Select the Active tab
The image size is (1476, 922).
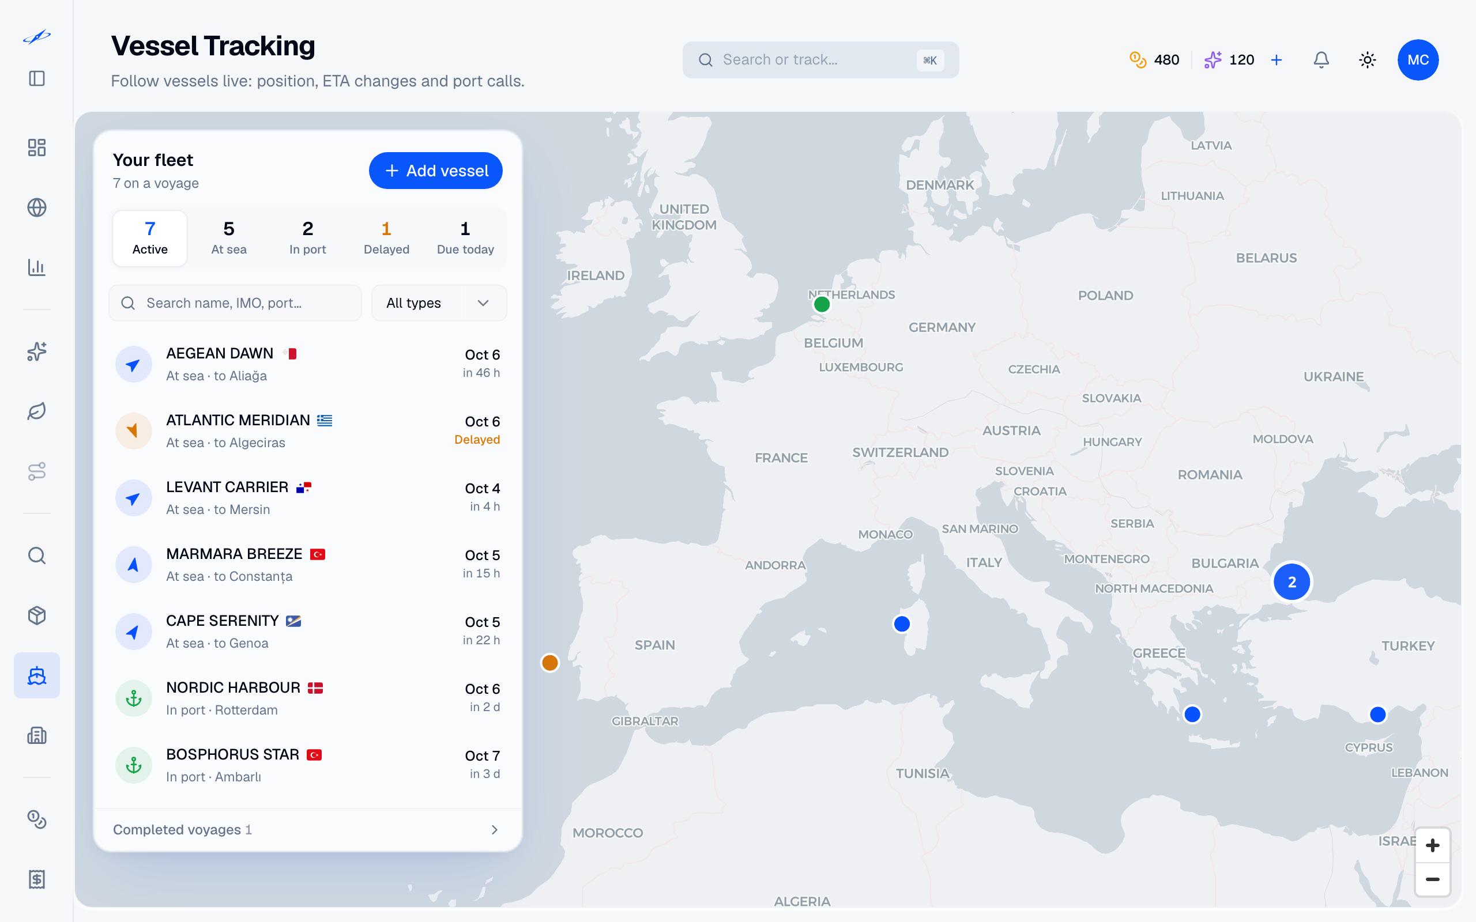(150, 239)
